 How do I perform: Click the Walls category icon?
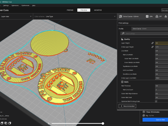pos(122,82)
